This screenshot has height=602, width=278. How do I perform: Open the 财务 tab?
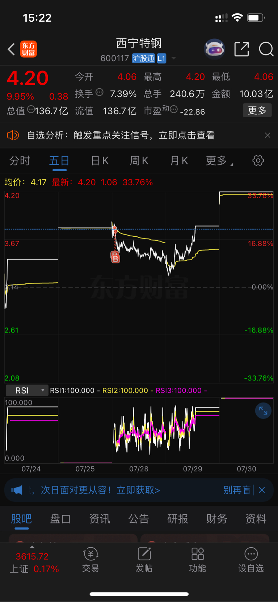click(x=217, y=519)
